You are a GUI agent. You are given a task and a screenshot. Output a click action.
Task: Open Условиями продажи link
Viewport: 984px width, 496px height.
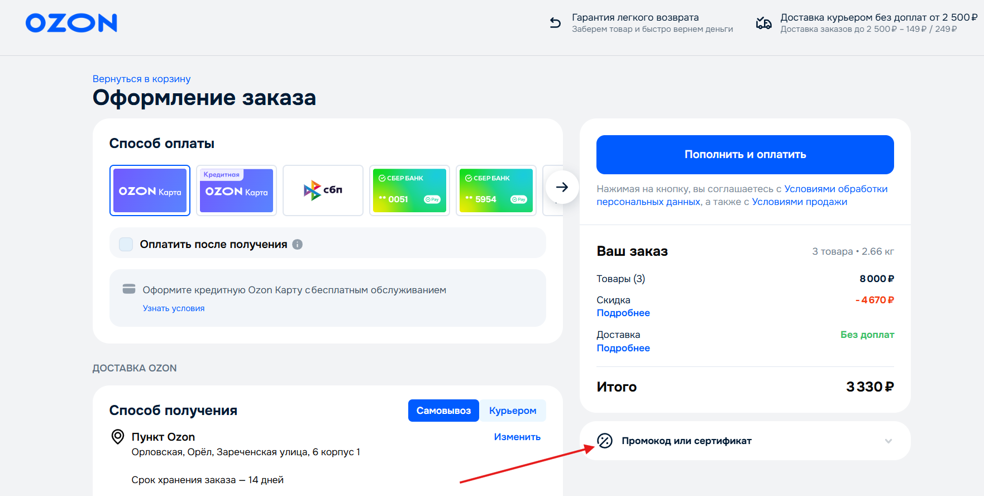pyautogui.click(x=799, y=202)
